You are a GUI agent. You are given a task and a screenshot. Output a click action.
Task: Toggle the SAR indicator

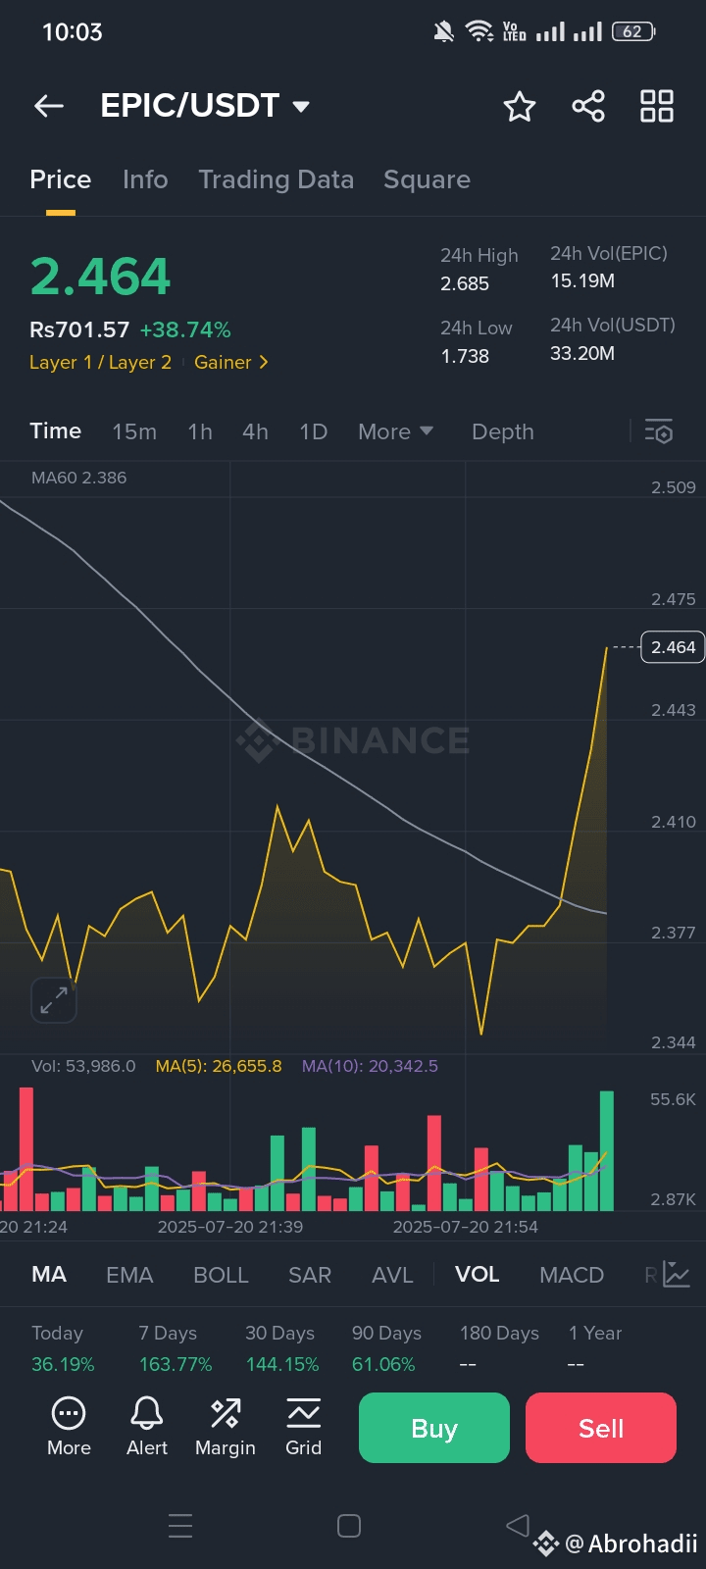click(x=310, y=1275)
